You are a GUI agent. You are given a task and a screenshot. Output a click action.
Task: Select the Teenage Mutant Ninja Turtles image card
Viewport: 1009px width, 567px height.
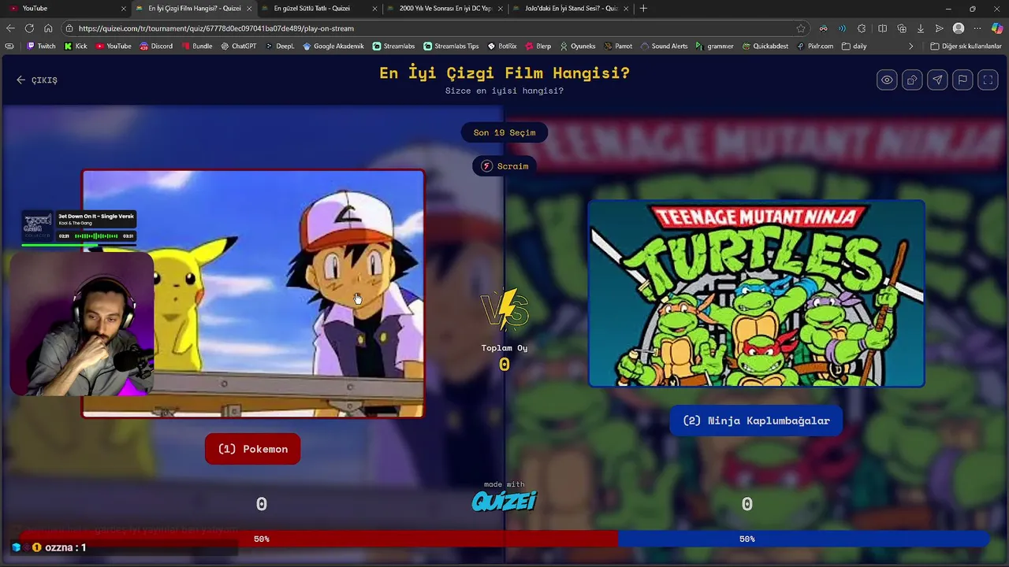[756, 294]
